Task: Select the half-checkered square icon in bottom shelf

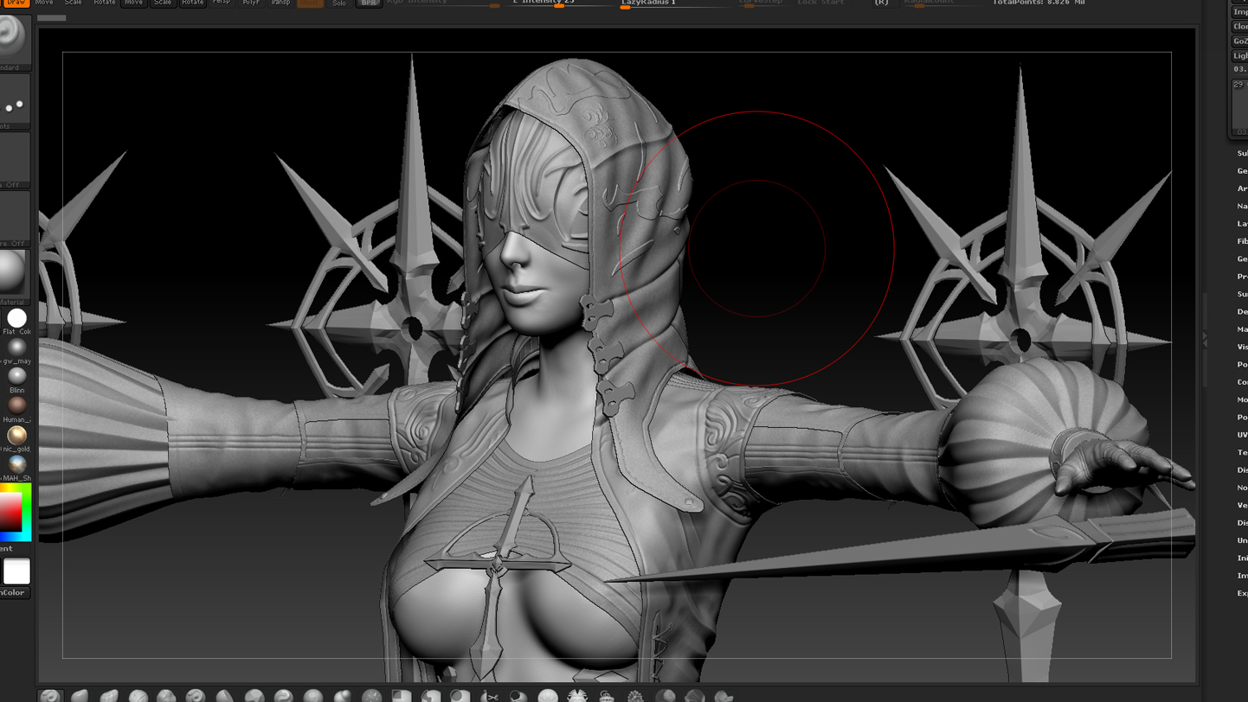Action: point(402,696)
